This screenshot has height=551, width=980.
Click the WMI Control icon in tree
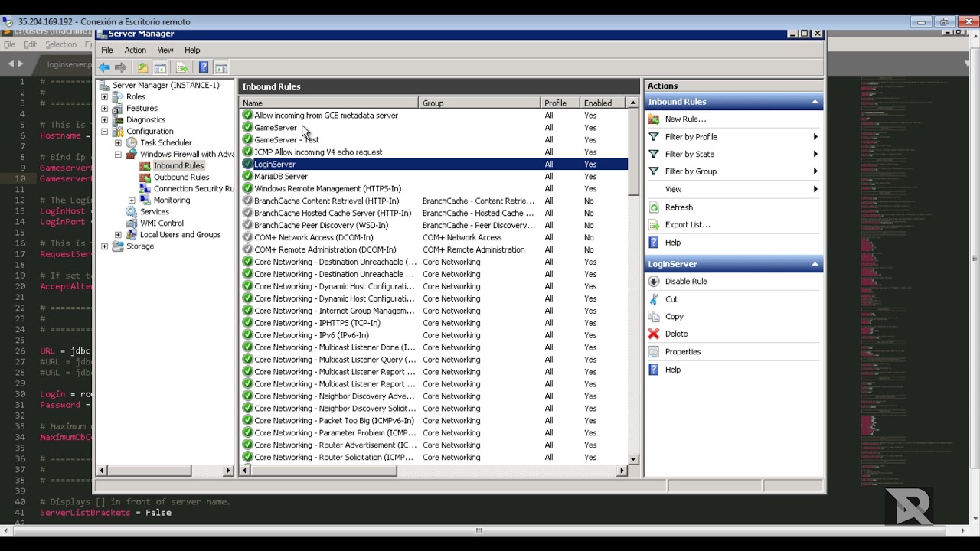click(x=132, y=223)
